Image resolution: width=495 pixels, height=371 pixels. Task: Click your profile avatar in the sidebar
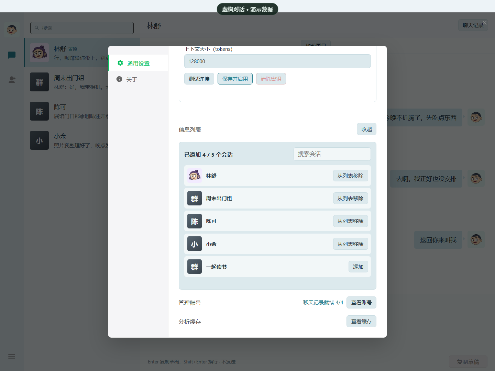click(x=12, y=30)
